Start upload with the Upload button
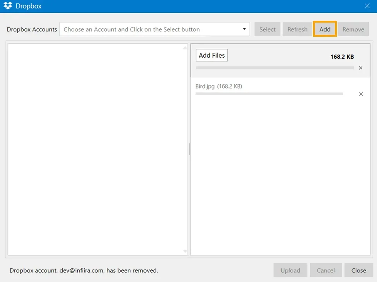 [x=290, y=270]
